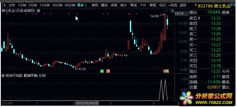Screen dimensions: 237x107
Task: Toggle the 标记 mark option
Action: pyautogui.click(x=163, y=5)
